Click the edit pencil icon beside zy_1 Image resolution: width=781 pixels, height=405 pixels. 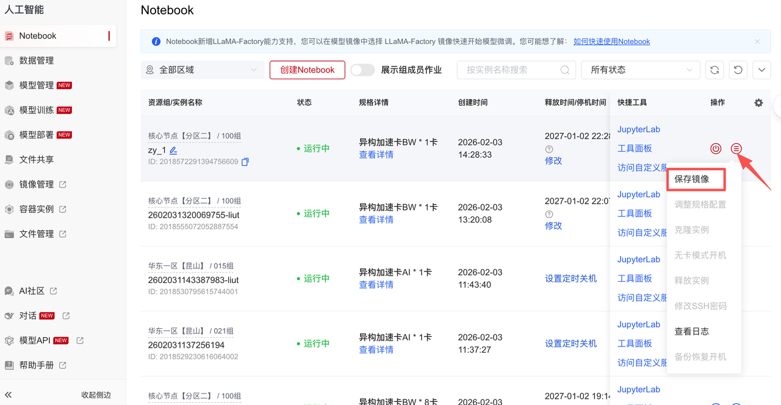(173, 150)
